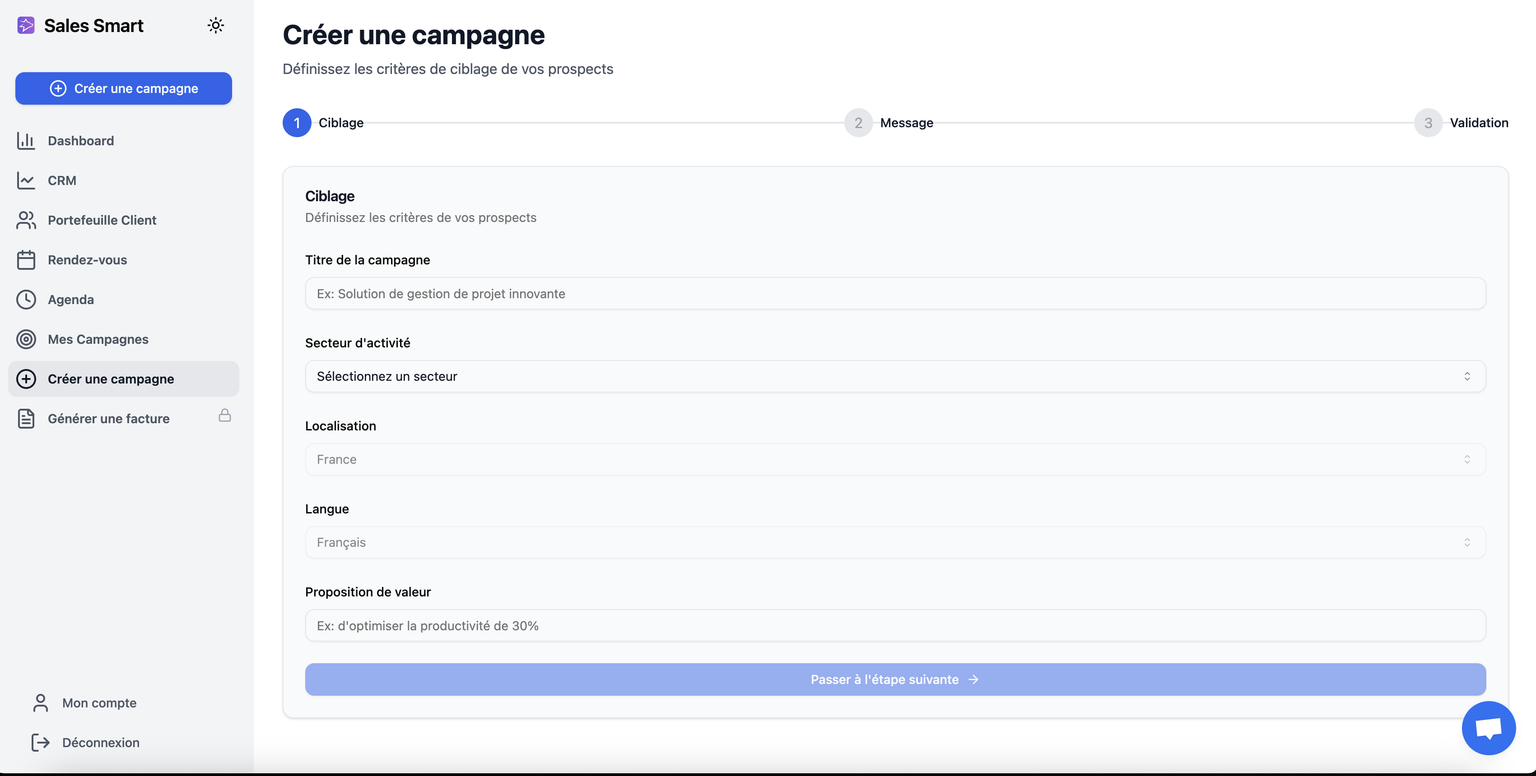
Task: Click the Déconnexion logout link
Action: (100, 743)
